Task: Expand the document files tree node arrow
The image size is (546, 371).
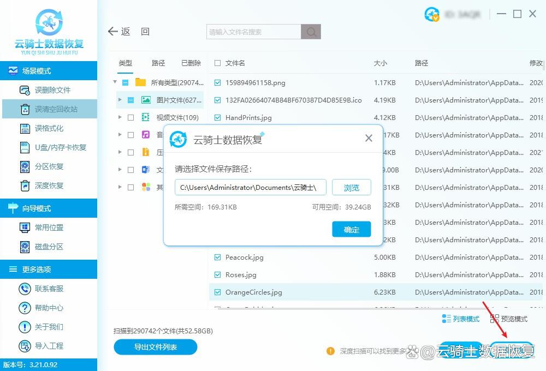Action: (120, 170)
